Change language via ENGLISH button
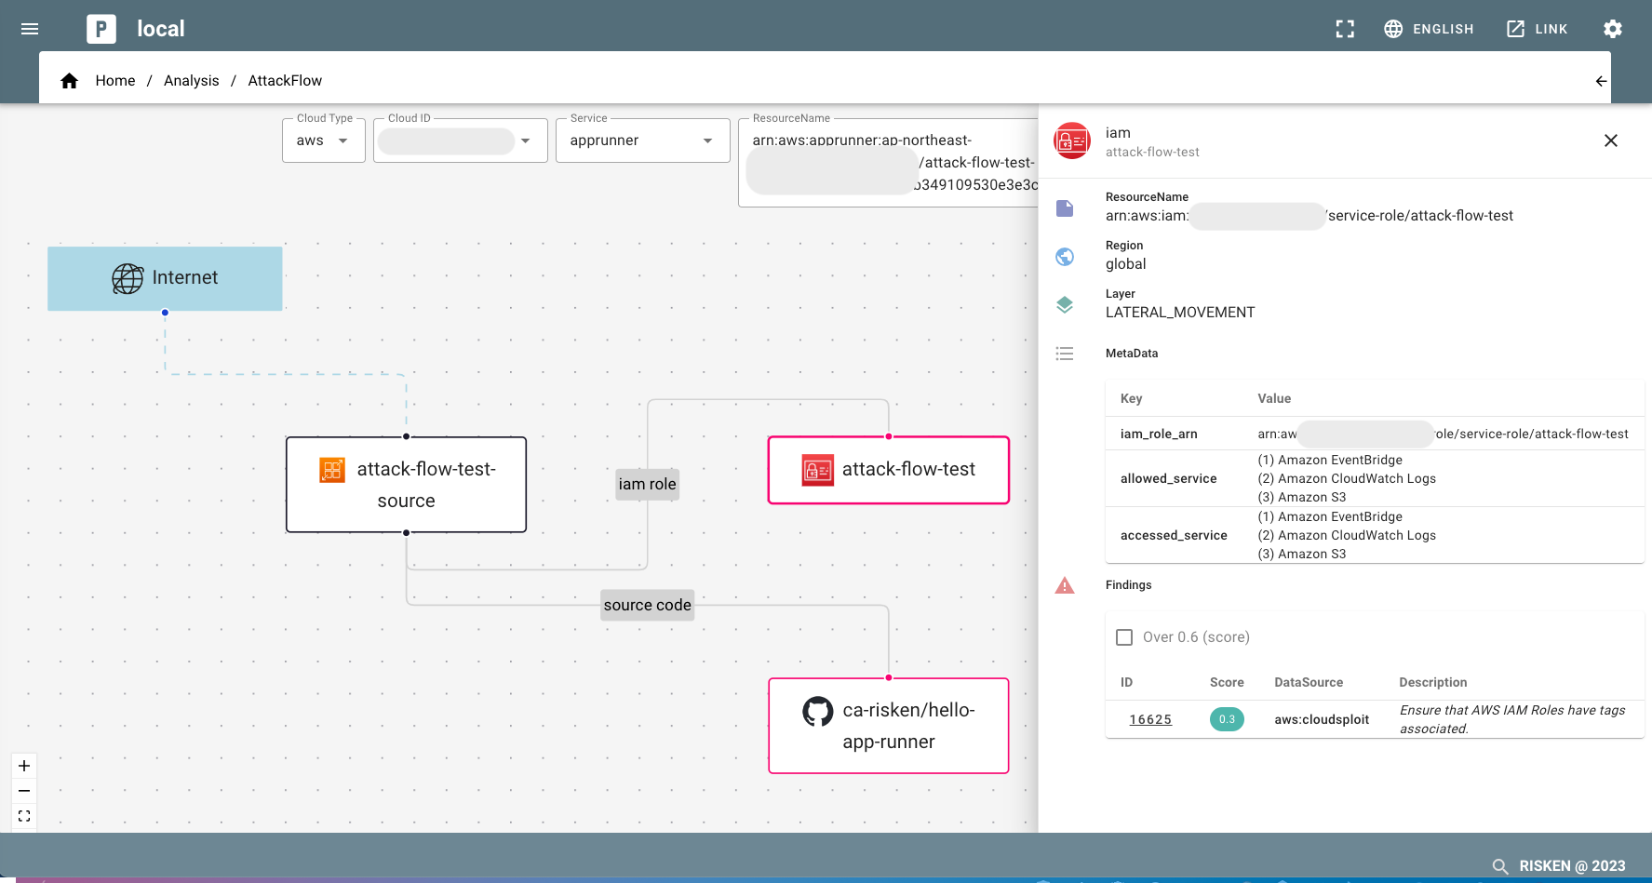This screenshot has height=883, width=1652. click(x=1429, y=29)
